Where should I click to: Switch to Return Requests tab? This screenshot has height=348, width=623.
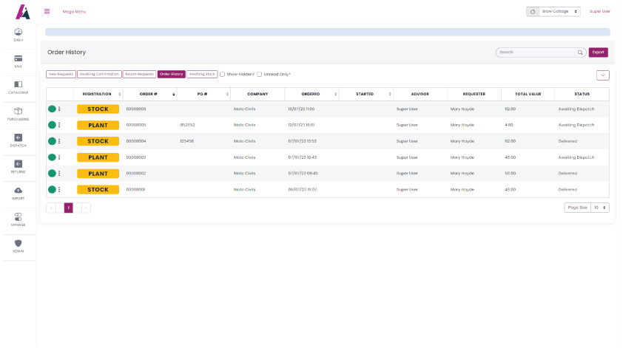[x=139, y=74]
